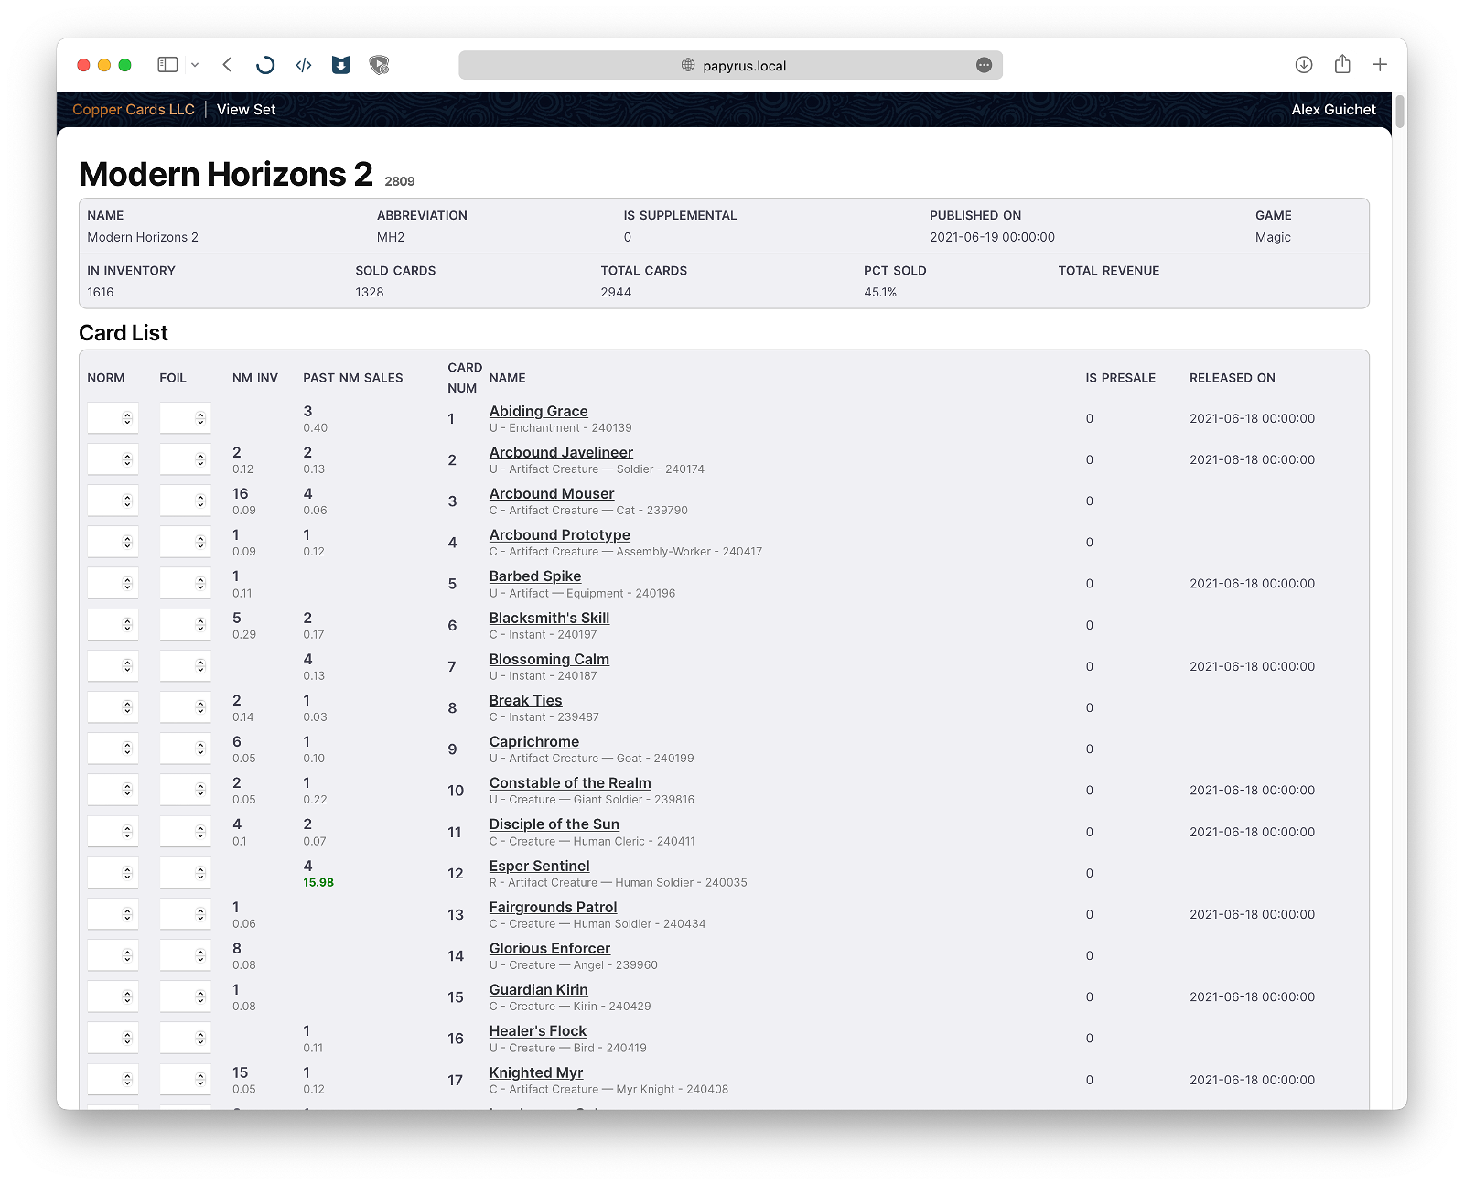
Task: Go back with the back arrow
Action: click(x=227, y=65)
